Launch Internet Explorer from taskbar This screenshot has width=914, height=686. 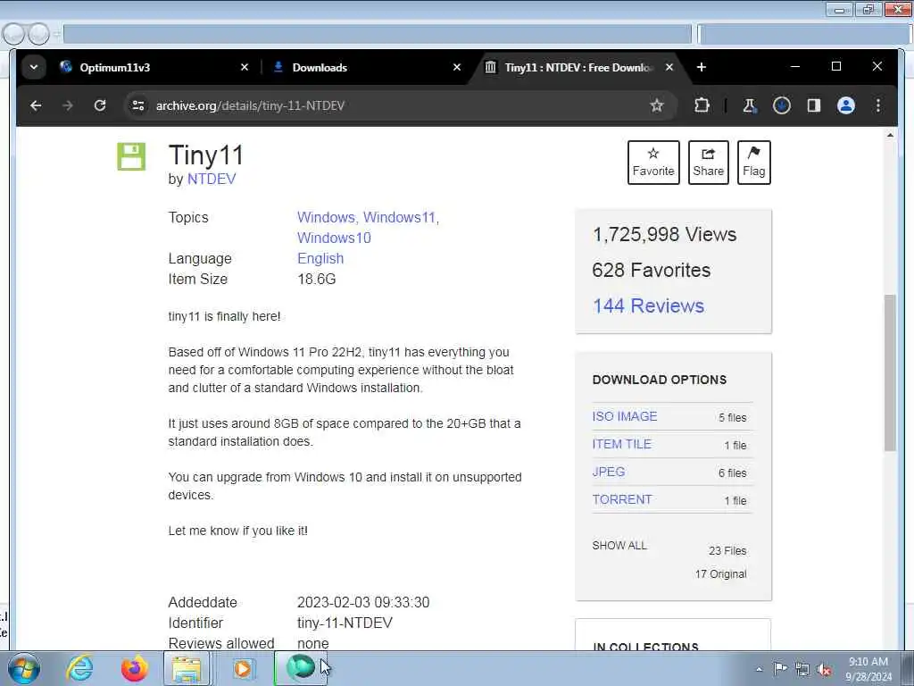coord(79,668)
